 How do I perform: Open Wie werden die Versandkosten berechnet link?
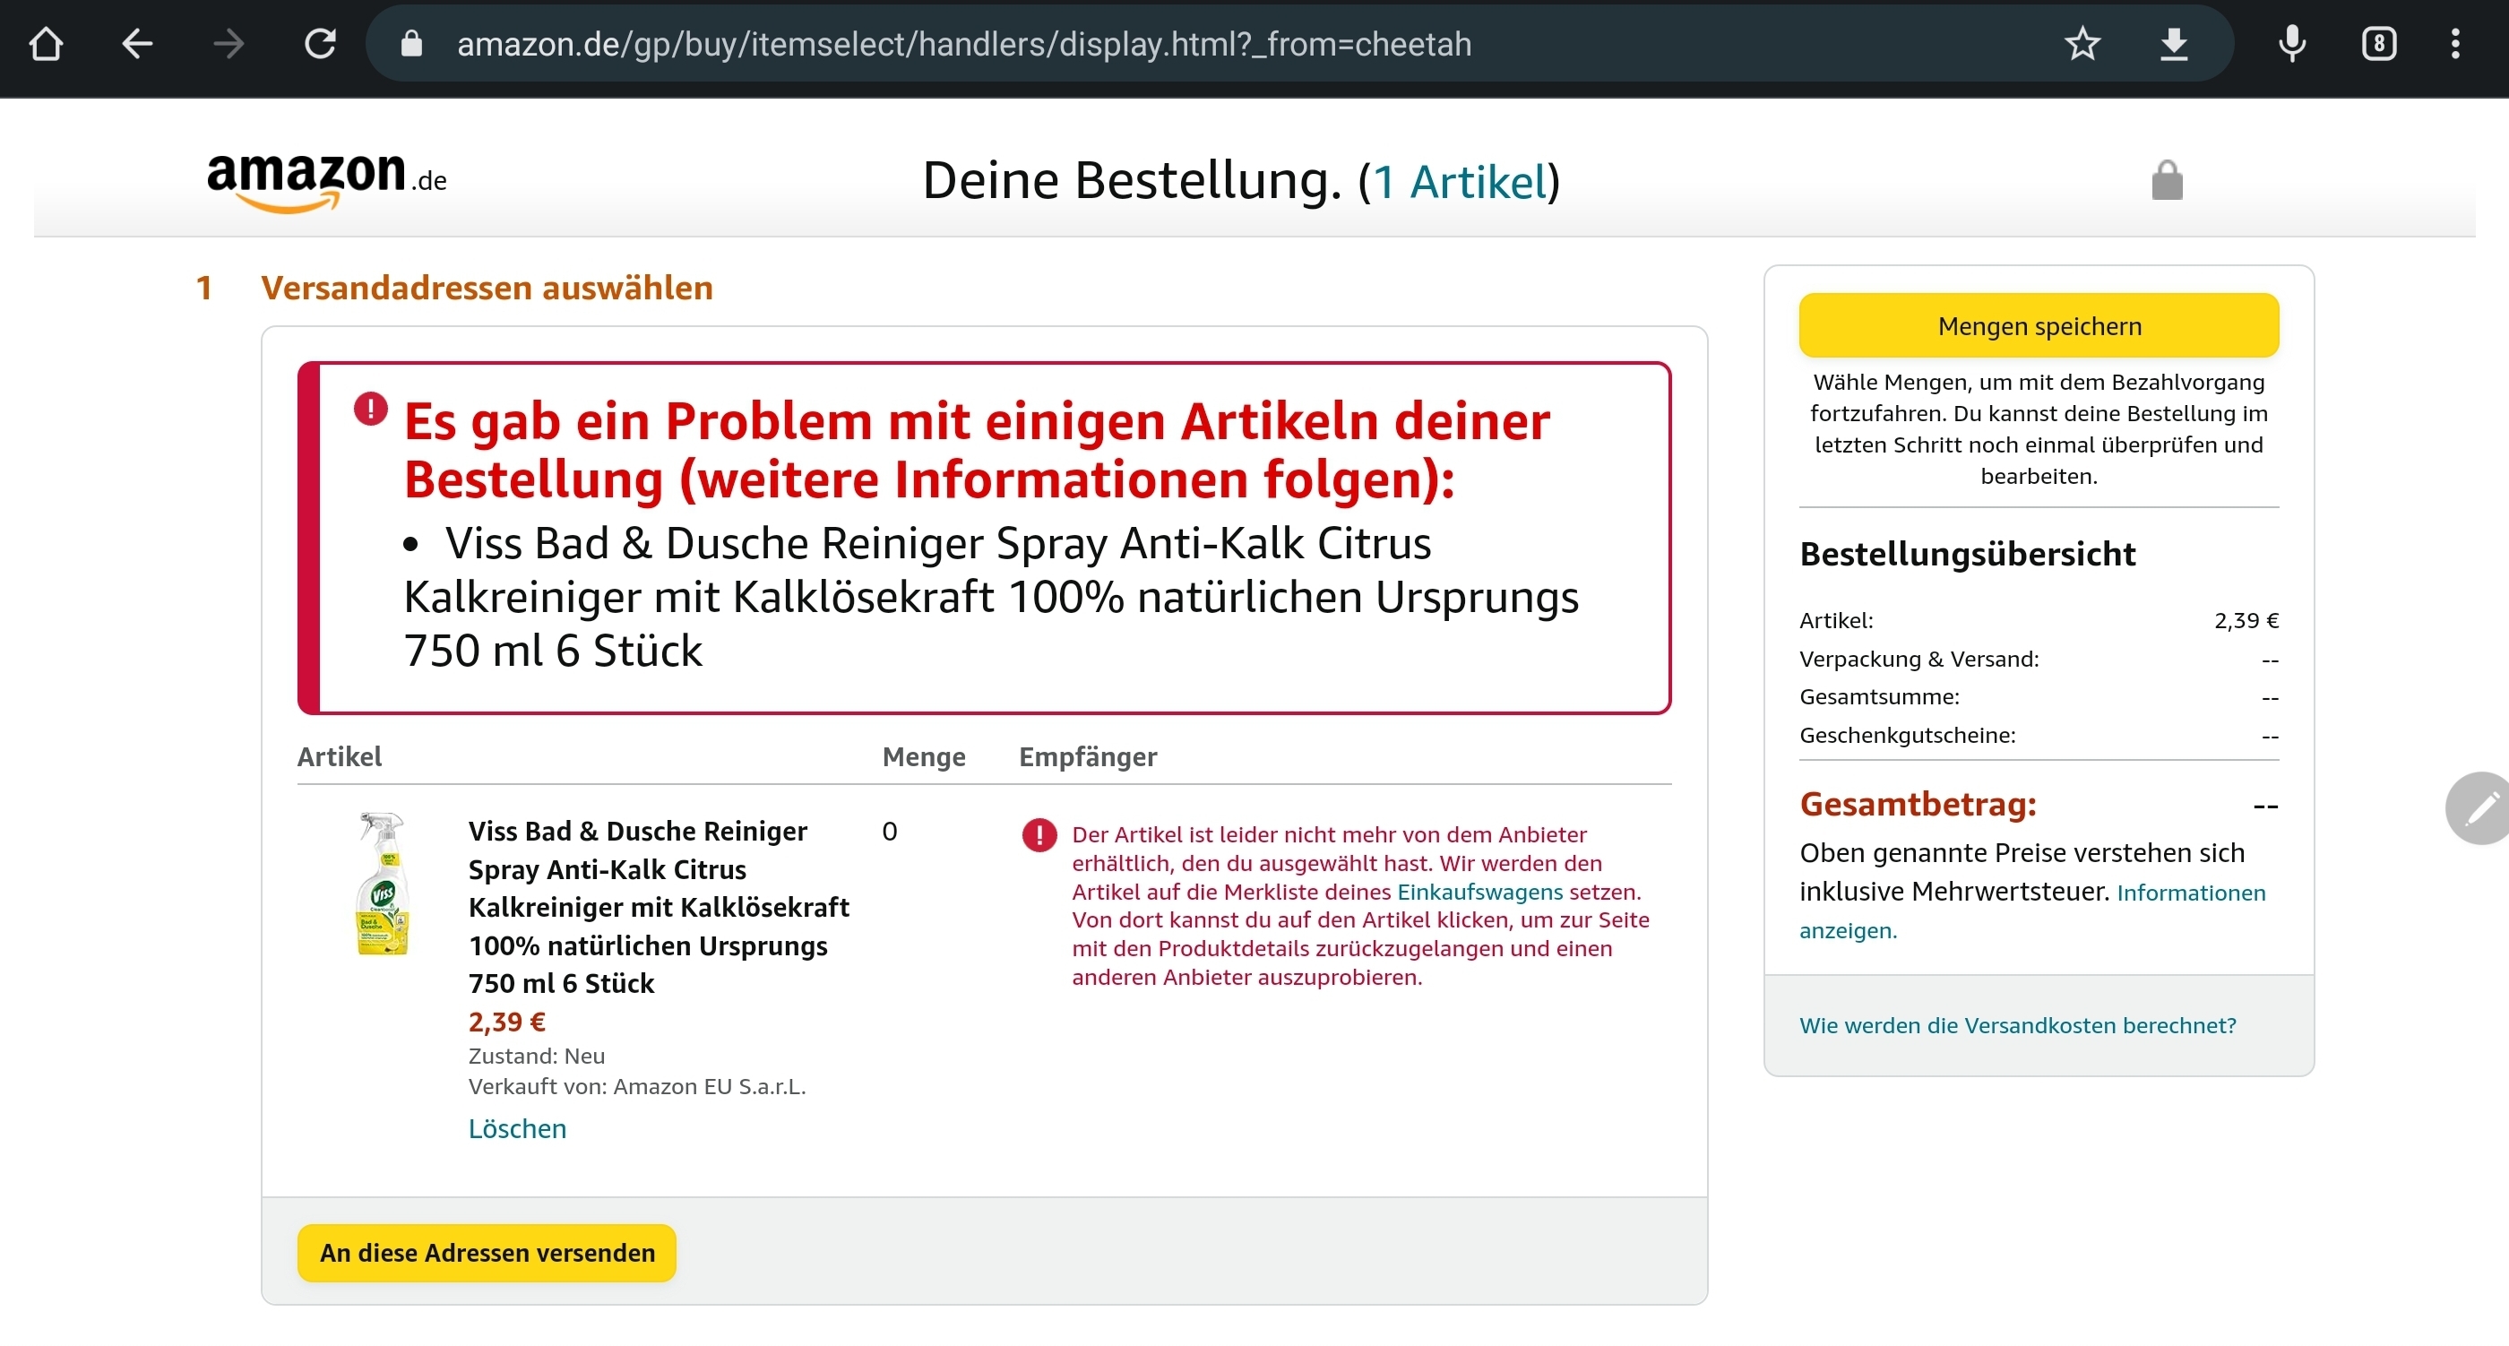tap(2017, 1024)
